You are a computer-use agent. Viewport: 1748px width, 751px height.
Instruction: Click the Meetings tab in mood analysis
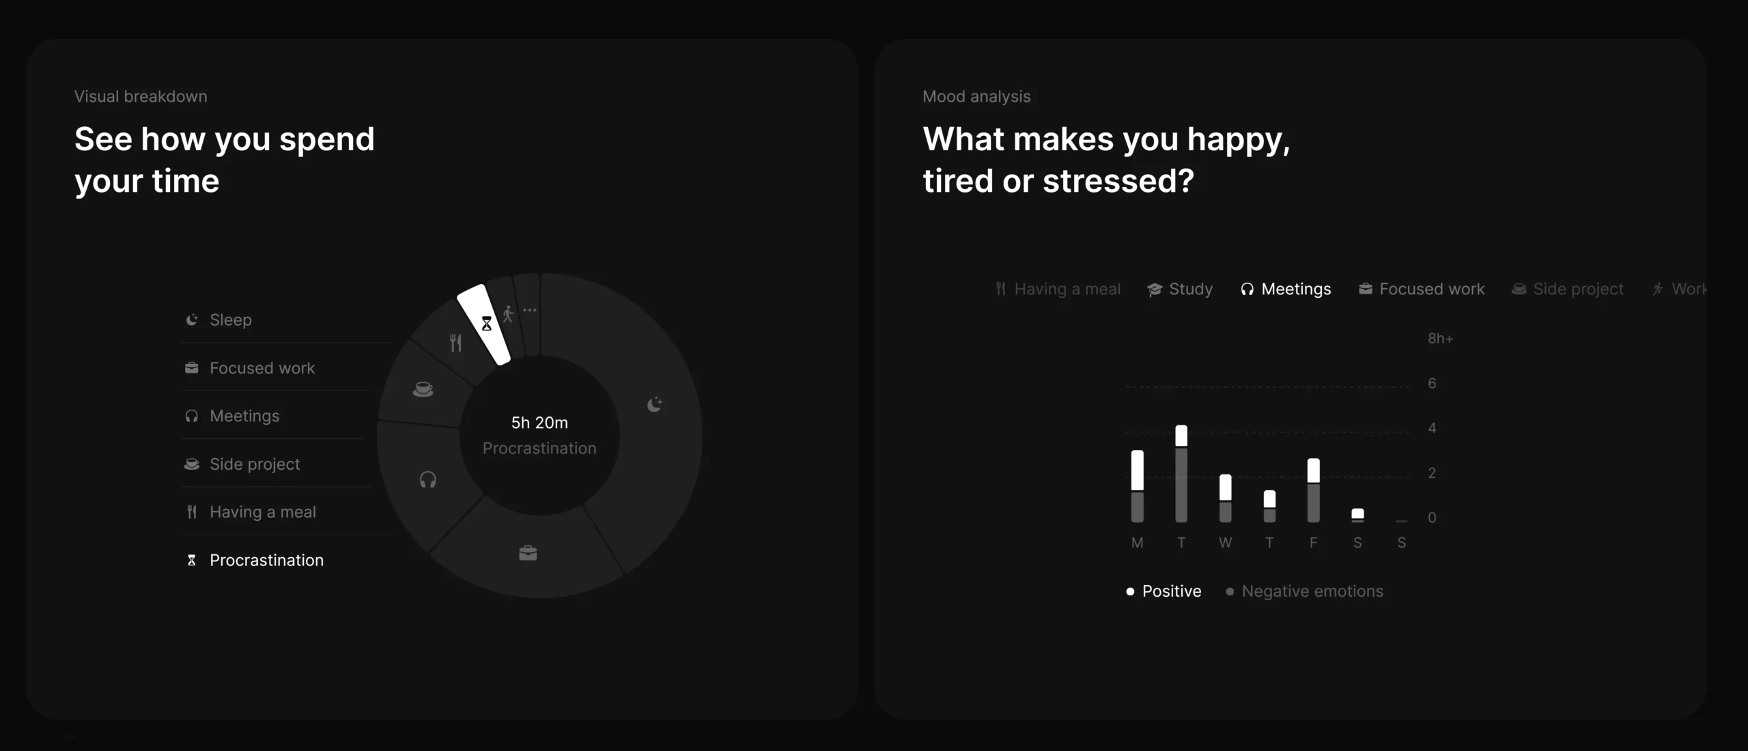pyautogui.click(x=1285, y=289)
